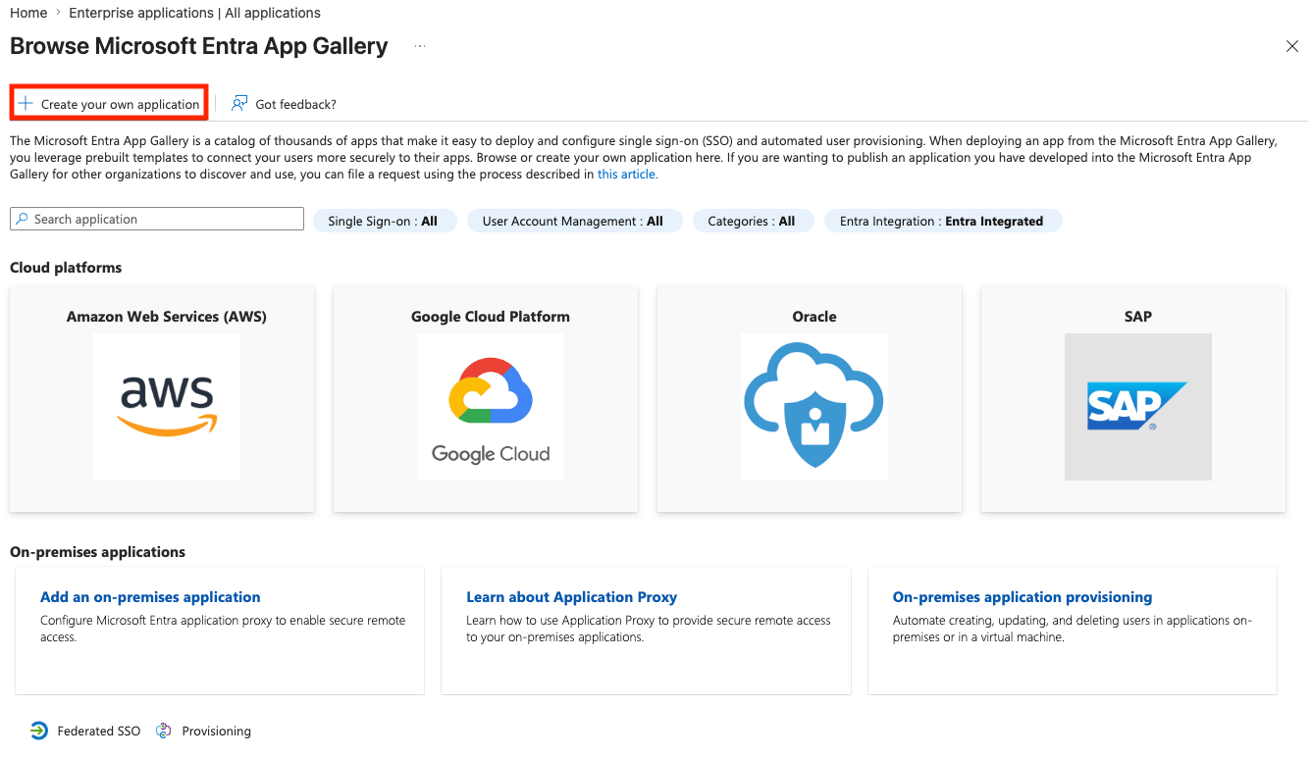
Task: Click the Got feedback person icon
Action: [x=239, y=104]
